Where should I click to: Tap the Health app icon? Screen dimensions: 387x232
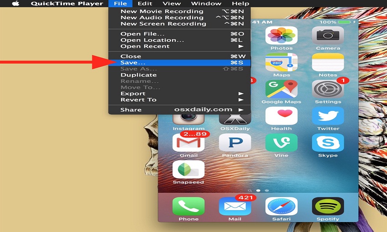tap(281, 116)
